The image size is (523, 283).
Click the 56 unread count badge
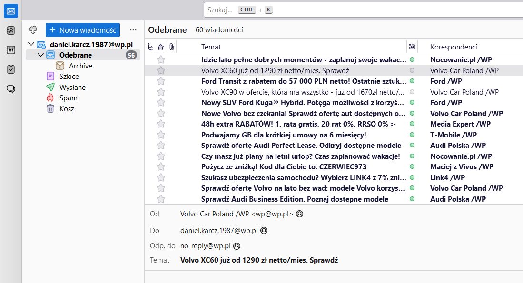coord(131,55)
